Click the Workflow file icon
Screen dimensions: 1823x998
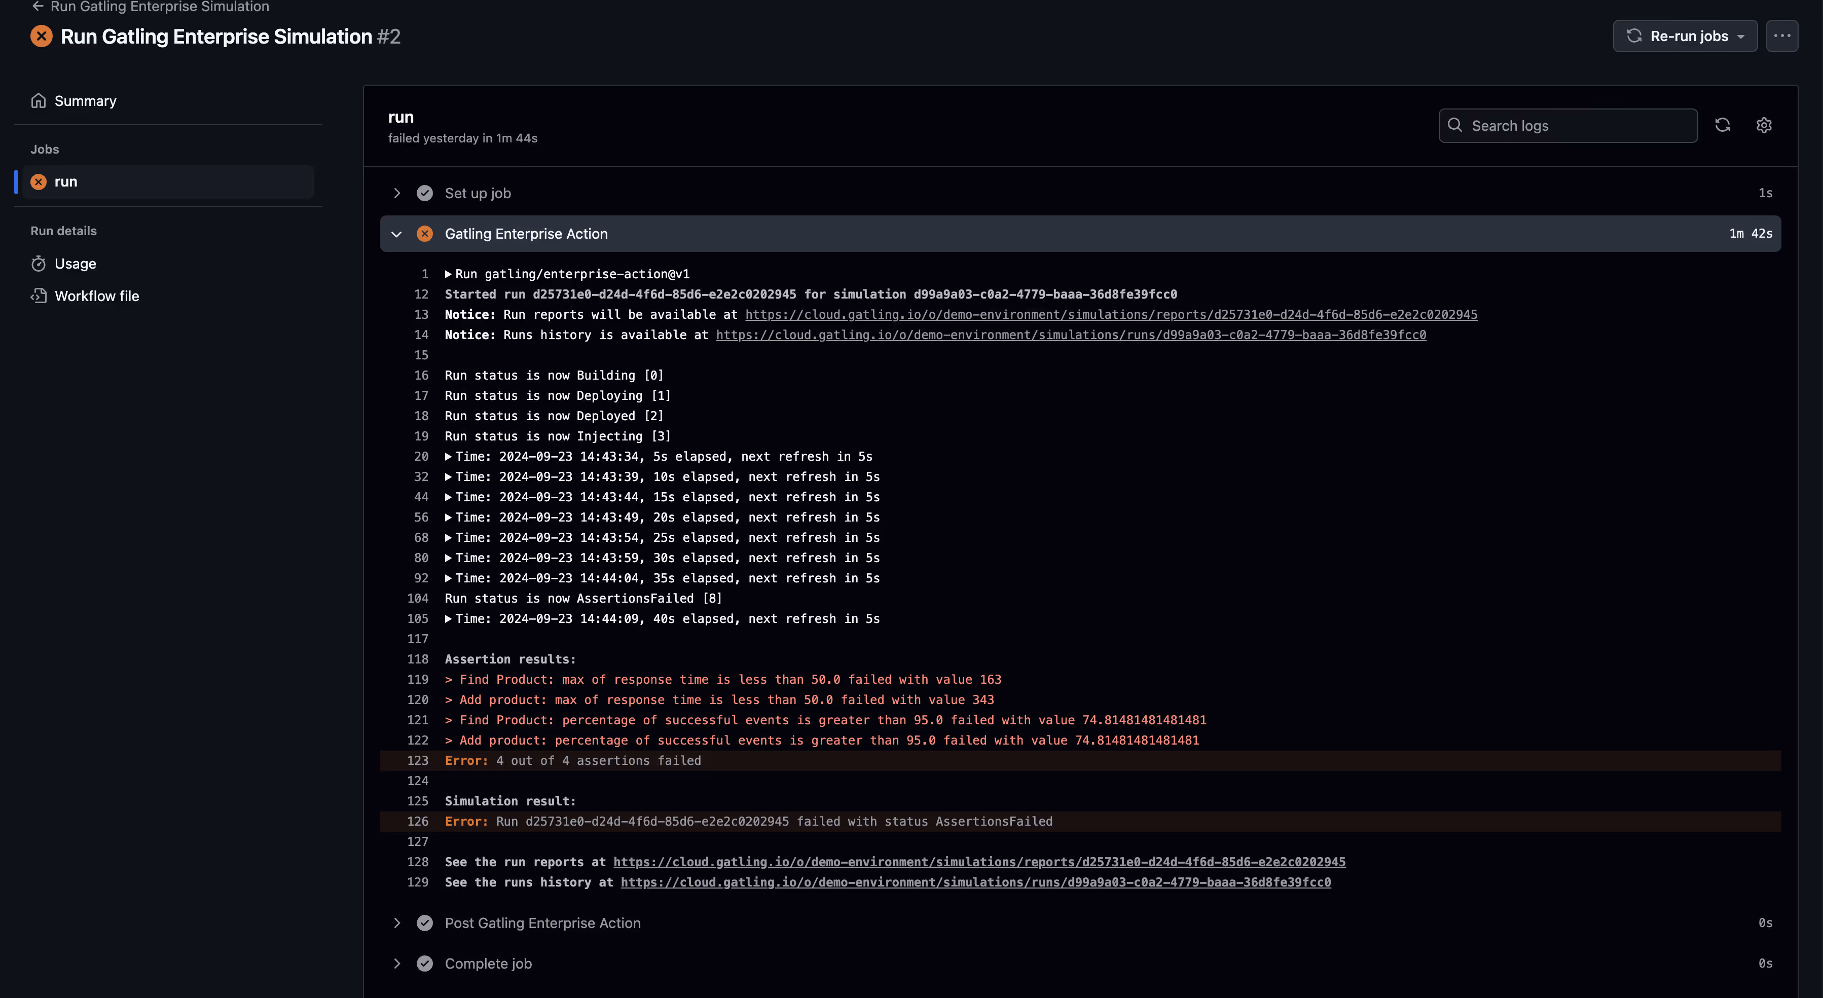pos(38,296)
